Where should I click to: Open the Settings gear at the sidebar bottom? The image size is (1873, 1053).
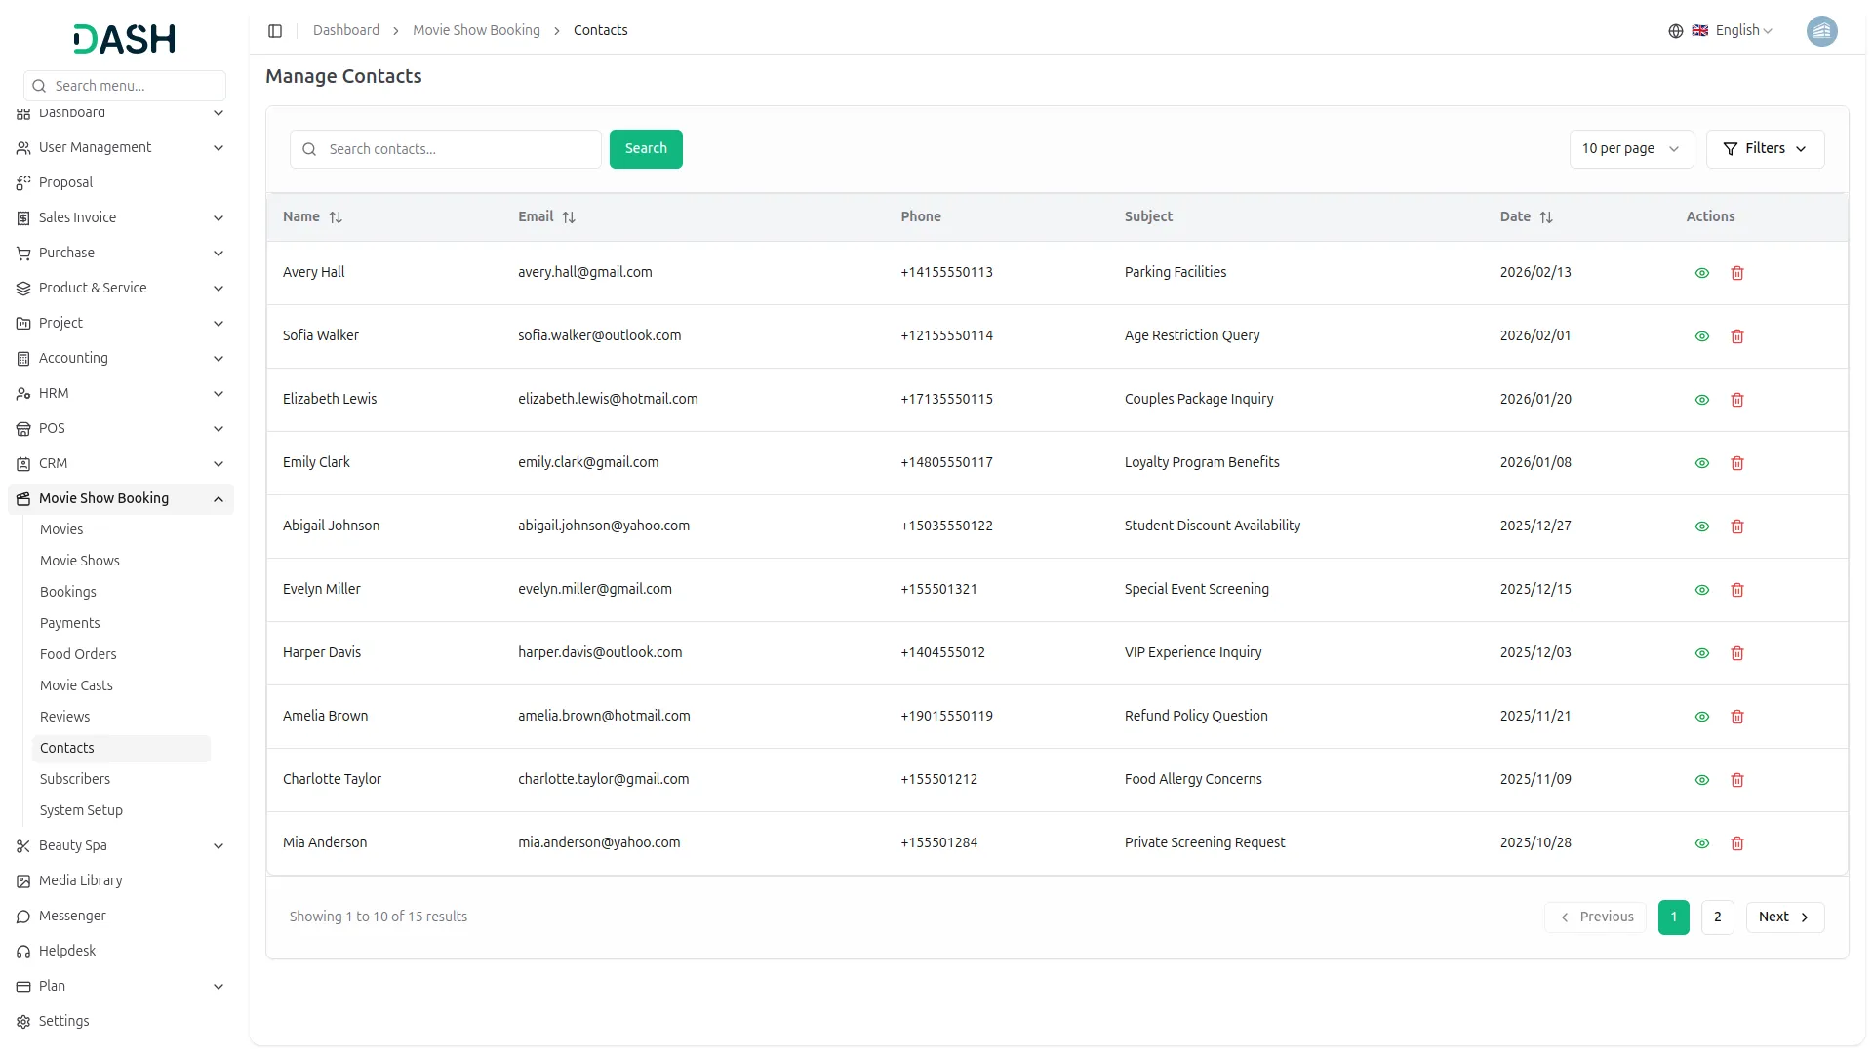click(22, 1021)
